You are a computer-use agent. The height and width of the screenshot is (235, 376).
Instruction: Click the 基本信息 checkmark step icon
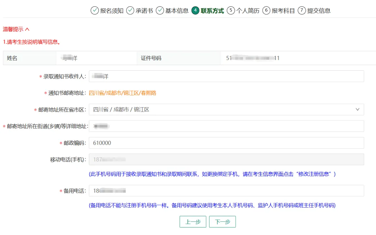[160, 10]
